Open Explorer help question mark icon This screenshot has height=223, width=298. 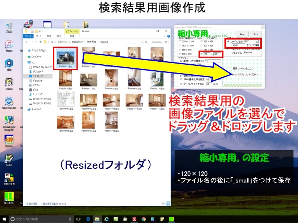pos(168,36)
